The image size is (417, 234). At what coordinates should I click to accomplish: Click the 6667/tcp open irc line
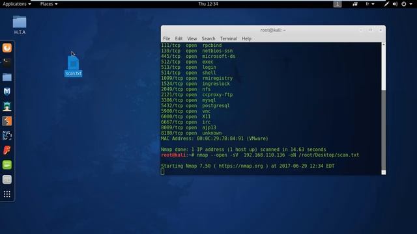[x=186, y=122]
